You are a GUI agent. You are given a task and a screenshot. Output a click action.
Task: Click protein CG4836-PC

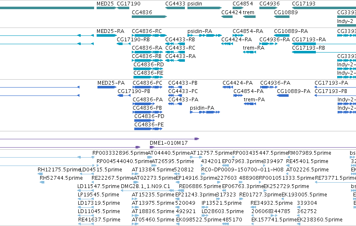(148, 83)
